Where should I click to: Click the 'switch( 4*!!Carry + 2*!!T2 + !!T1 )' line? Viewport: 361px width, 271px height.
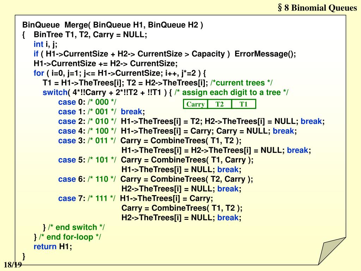click(107, 92)
